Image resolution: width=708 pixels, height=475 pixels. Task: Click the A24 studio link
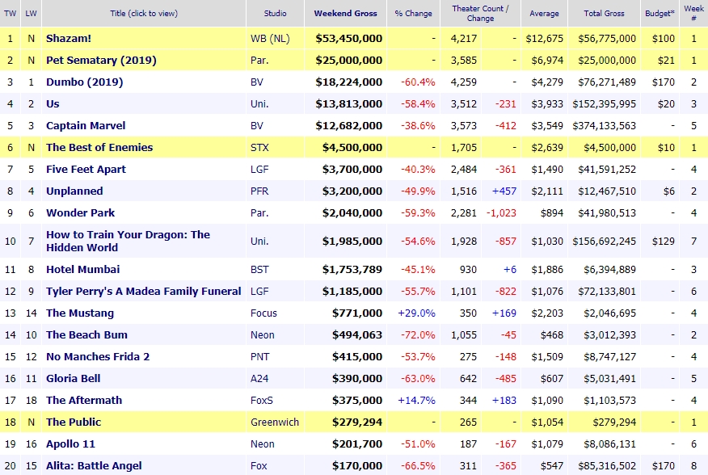pyautogui.click(x=259, y=378)
